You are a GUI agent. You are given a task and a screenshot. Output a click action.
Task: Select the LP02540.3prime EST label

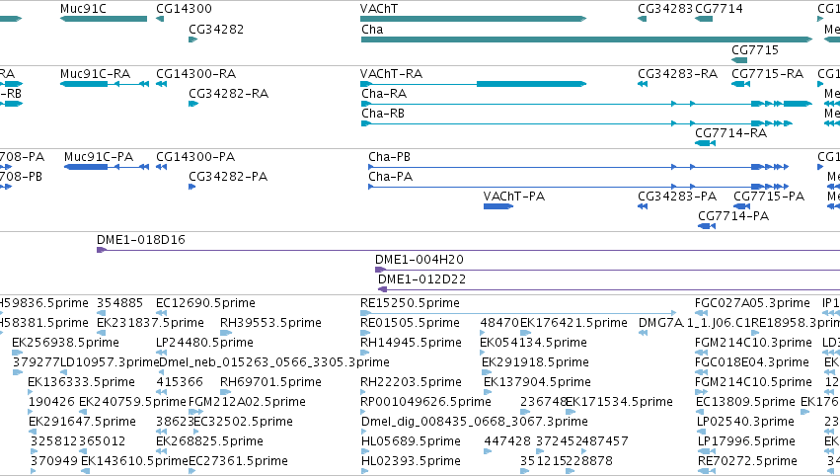click(x=745, y=422)
